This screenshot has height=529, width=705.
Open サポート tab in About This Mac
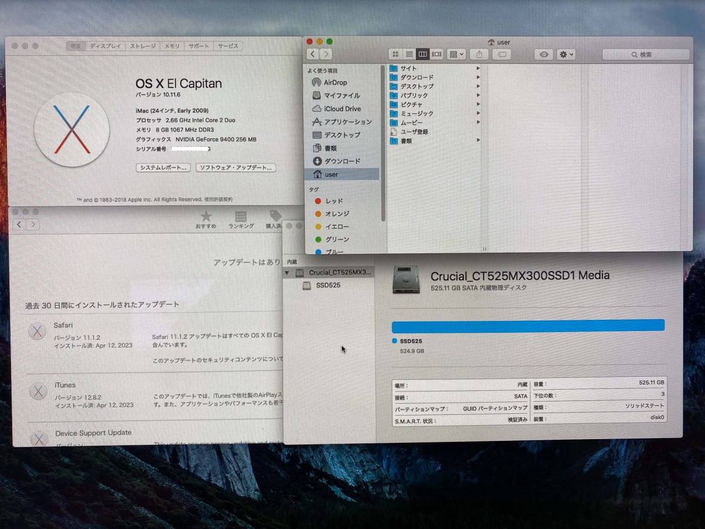[x=199, y=46]
